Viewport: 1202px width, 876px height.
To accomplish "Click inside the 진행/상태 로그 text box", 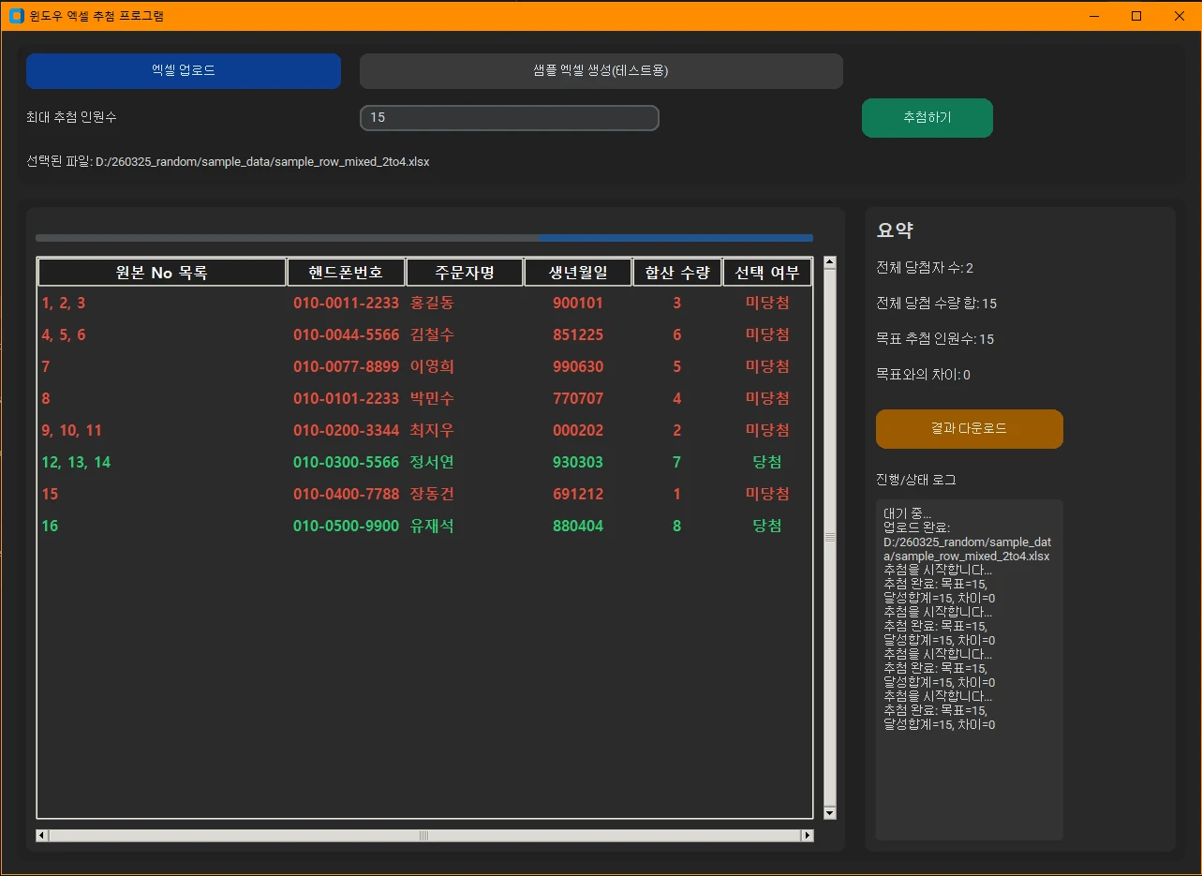I will 970,670.
